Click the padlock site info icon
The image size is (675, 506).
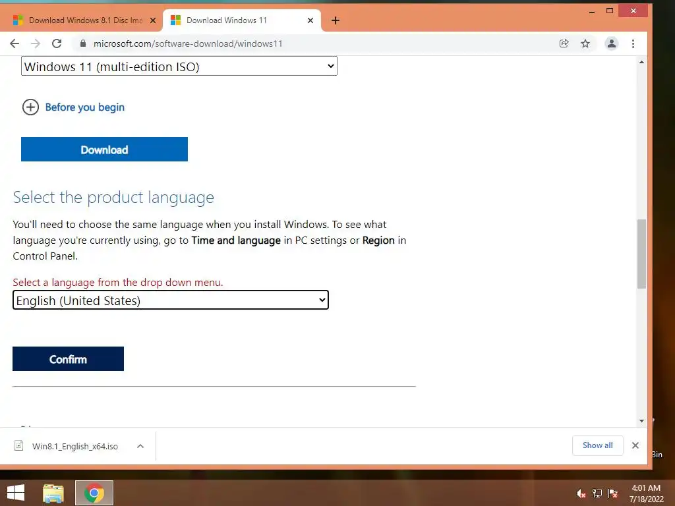(x=83, y=43)
